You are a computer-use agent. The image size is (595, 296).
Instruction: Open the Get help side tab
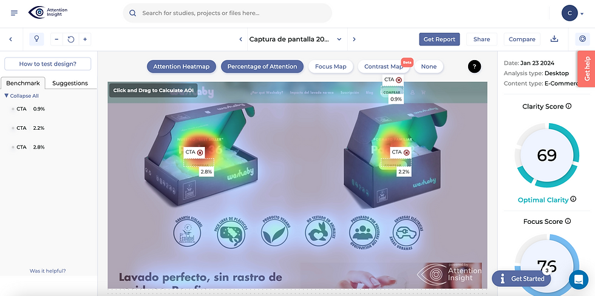point(586,69)
